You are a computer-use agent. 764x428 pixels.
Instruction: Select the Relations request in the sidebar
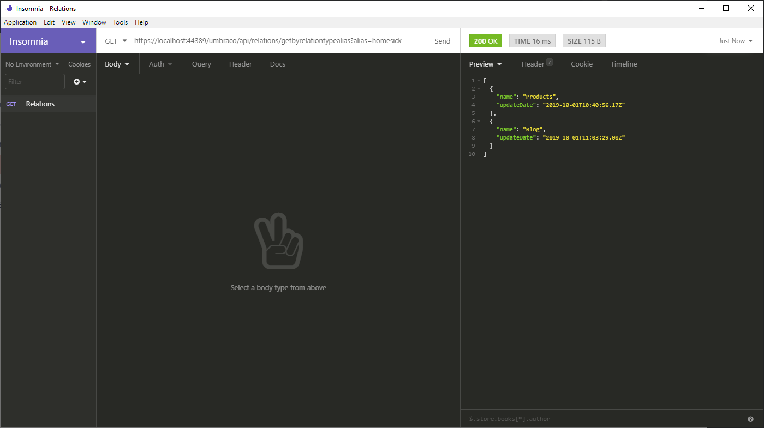(40, 104)
